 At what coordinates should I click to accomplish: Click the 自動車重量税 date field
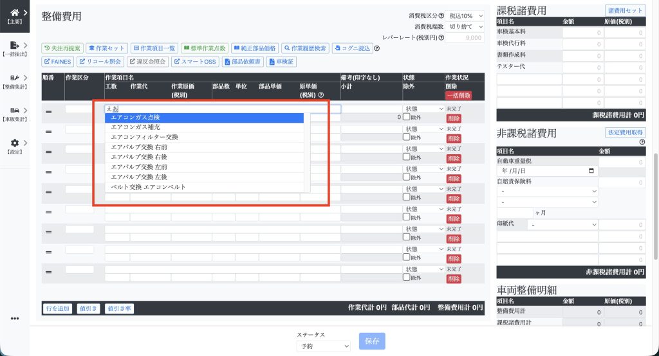[547, 172]
